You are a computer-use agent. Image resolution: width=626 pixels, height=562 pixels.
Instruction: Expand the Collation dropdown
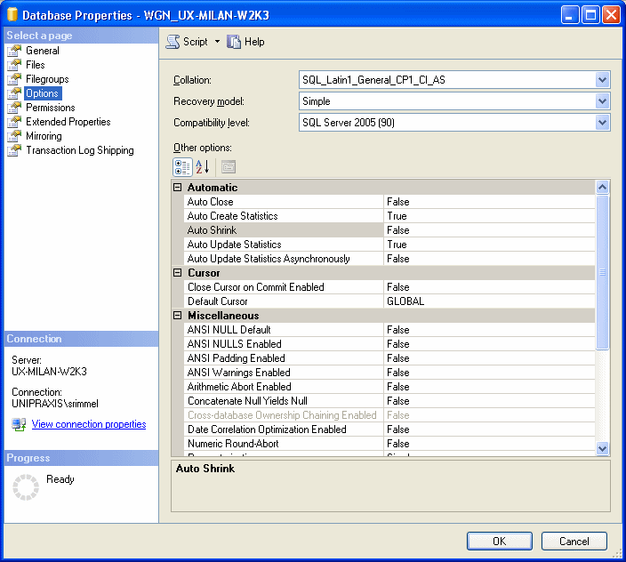coord(602,80)
